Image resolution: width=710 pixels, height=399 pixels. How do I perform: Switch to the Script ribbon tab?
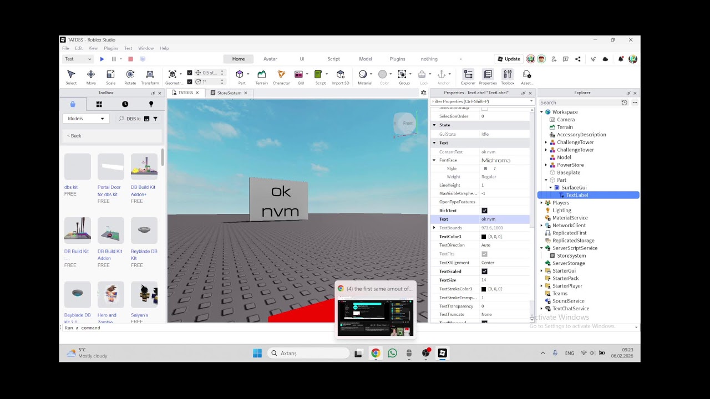point(333,59)
